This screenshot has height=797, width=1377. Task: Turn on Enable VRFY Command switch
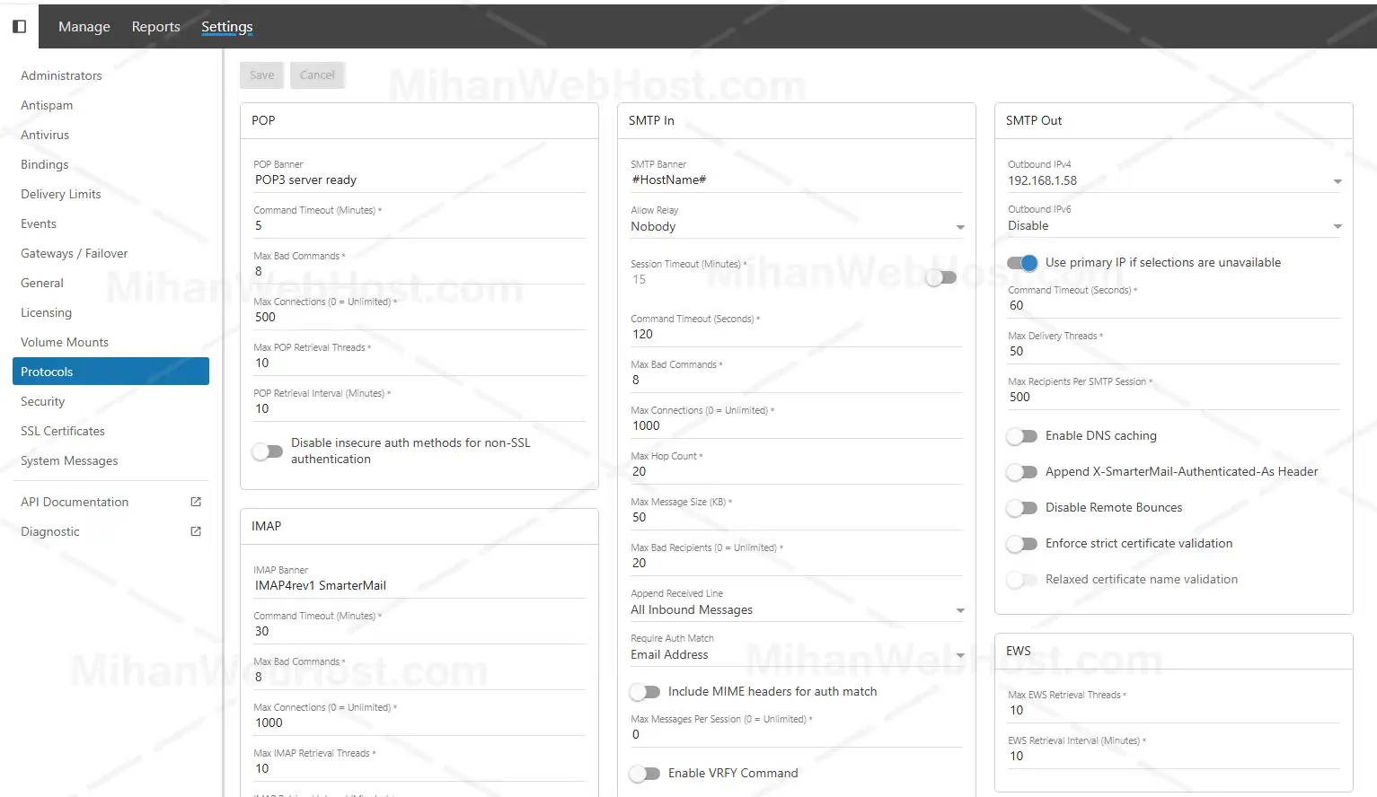click(x=645, y=774)
